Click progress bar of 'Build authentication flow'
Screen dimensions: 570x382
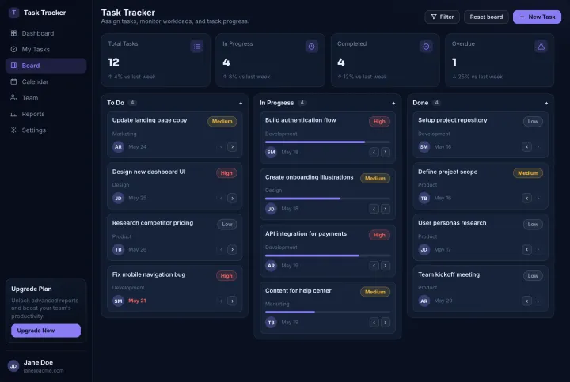[328, 142]
